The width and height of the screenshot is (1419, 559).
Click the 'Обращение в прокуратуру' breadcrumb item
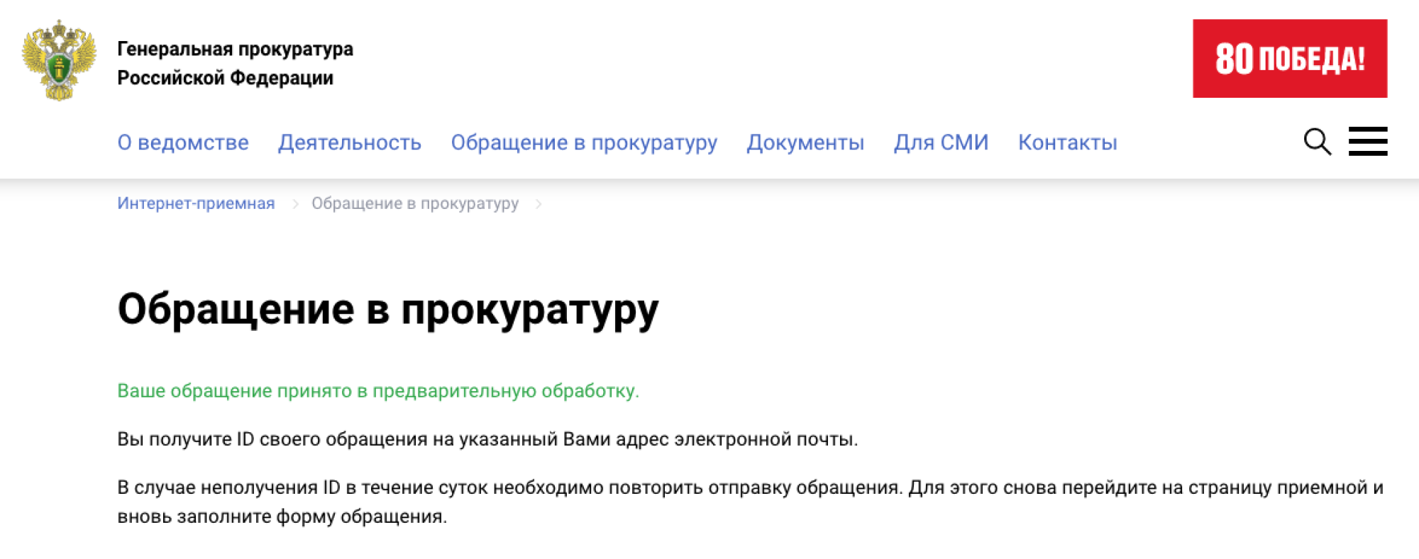coord(415,203)
